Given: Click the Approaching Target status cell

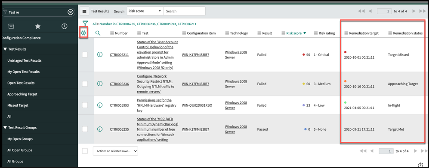Looking at the screenshot, I should coord(403,84).
